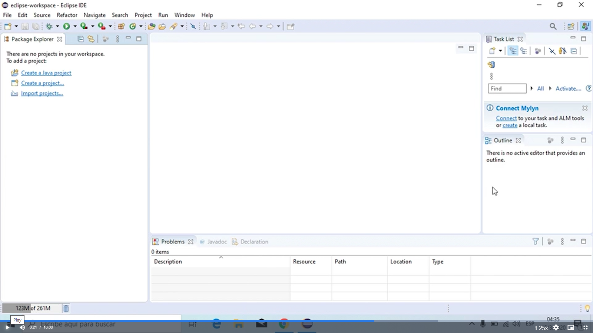Screen dimensions: 593x333
Task: Click Create a Java project link
Action: tap(46, 73)
